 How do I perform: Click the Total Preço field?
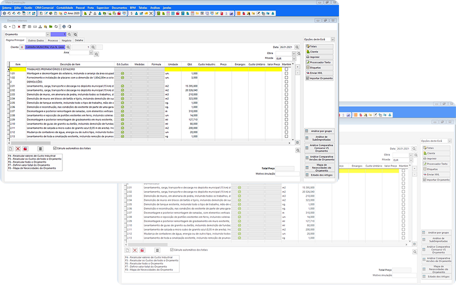point(286,169)
